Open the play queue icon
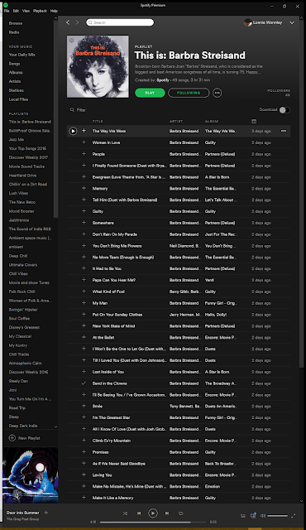This screenshot has height=530, width=306. (x=243, y=515)
